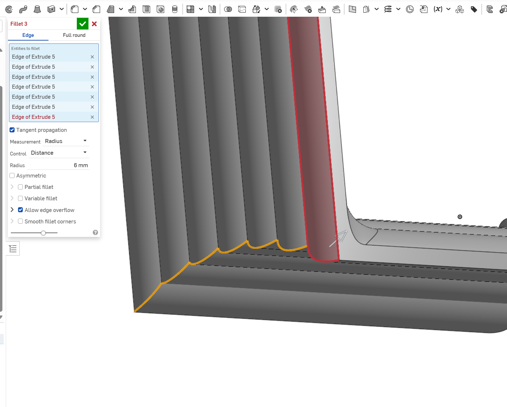This screenshot has width=507, height=407.
Task: Select the Draft tool
Action: 110,10
